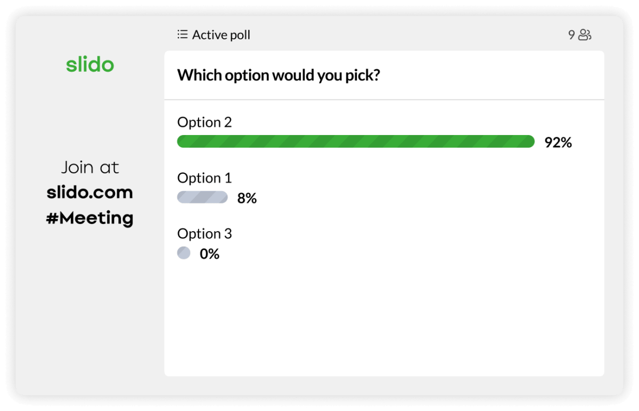Click the Join at text
The image size is (639, 411).
[90, 167]
